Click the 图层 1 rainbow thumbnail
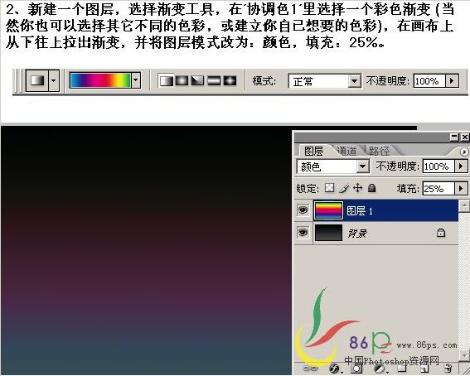 tap(328, 210)
